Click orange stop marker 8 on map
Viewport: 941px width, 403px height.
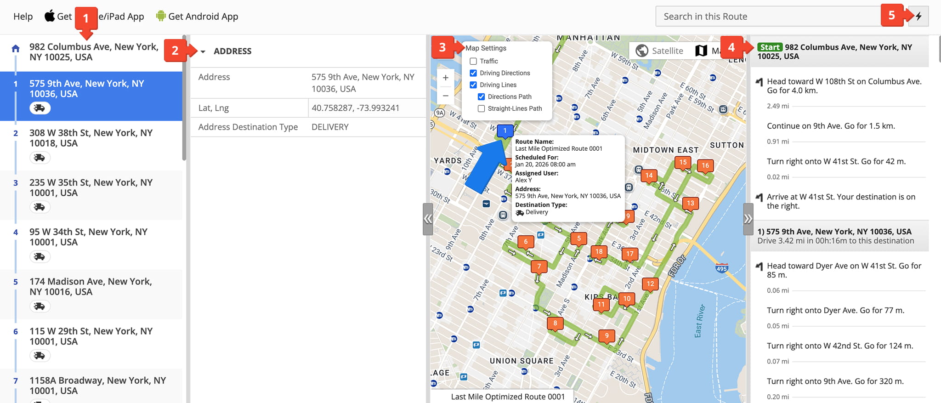tap(555, 323)
